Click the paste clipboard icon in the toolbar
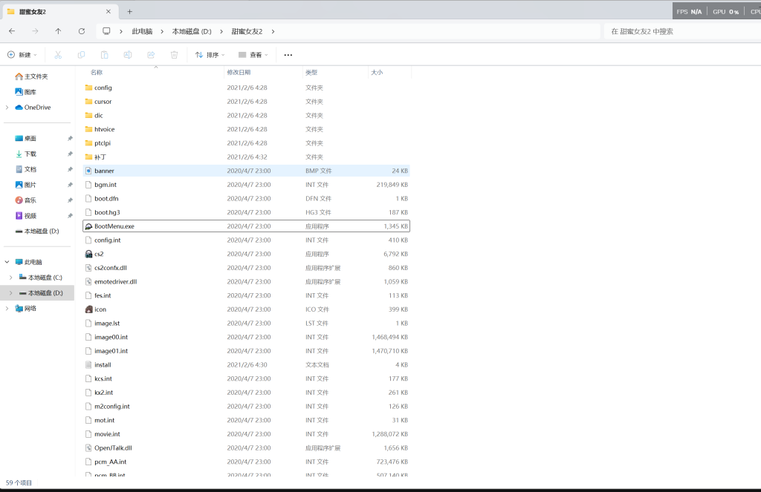761x492 pixels. click(105, 55)
